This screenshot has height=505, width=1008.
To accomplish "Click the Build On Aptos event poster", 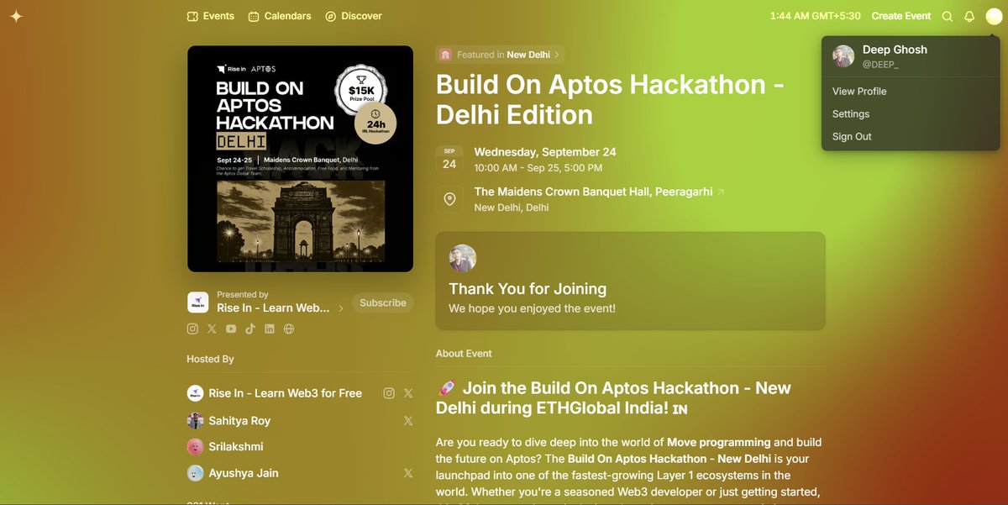I will [300, 158].
